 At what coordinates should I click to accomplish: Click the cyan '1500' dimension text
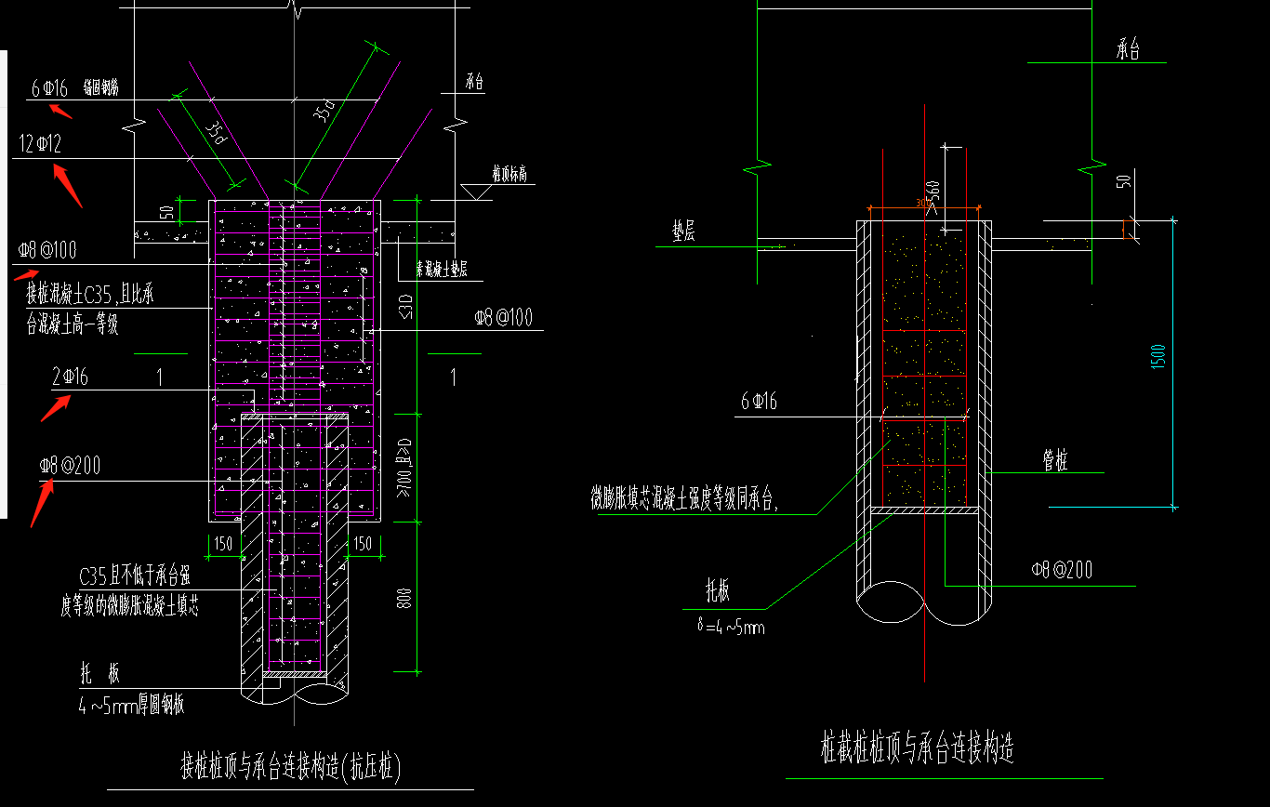point(1158,358)
